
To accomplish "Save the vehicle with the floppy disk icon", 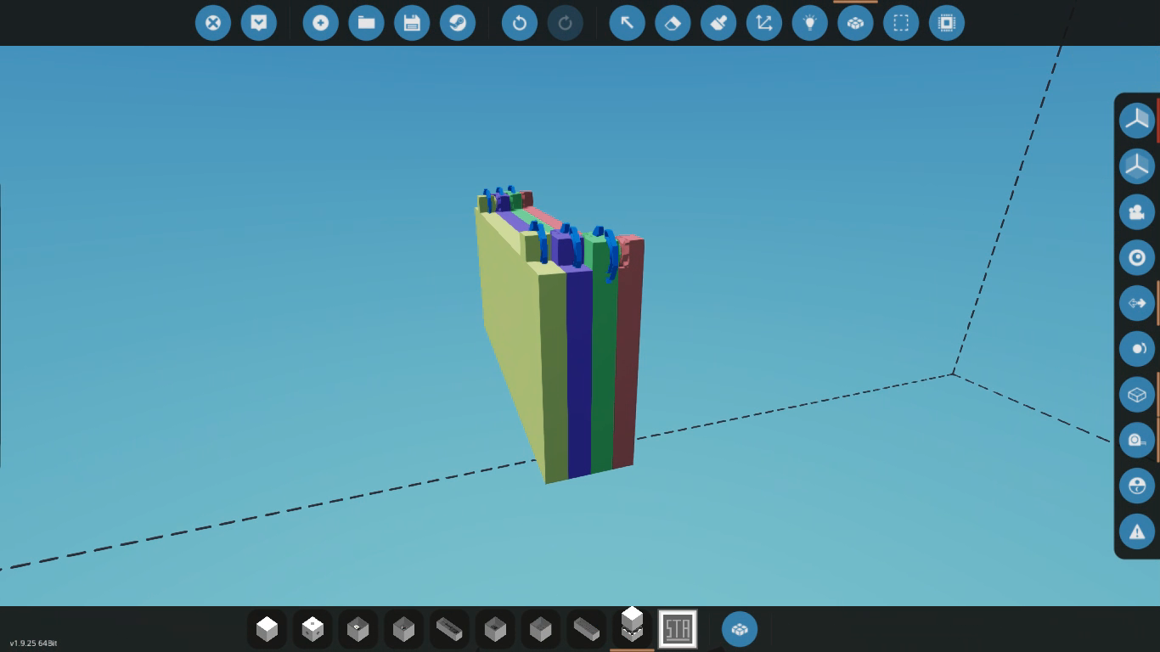I will 412,23.
